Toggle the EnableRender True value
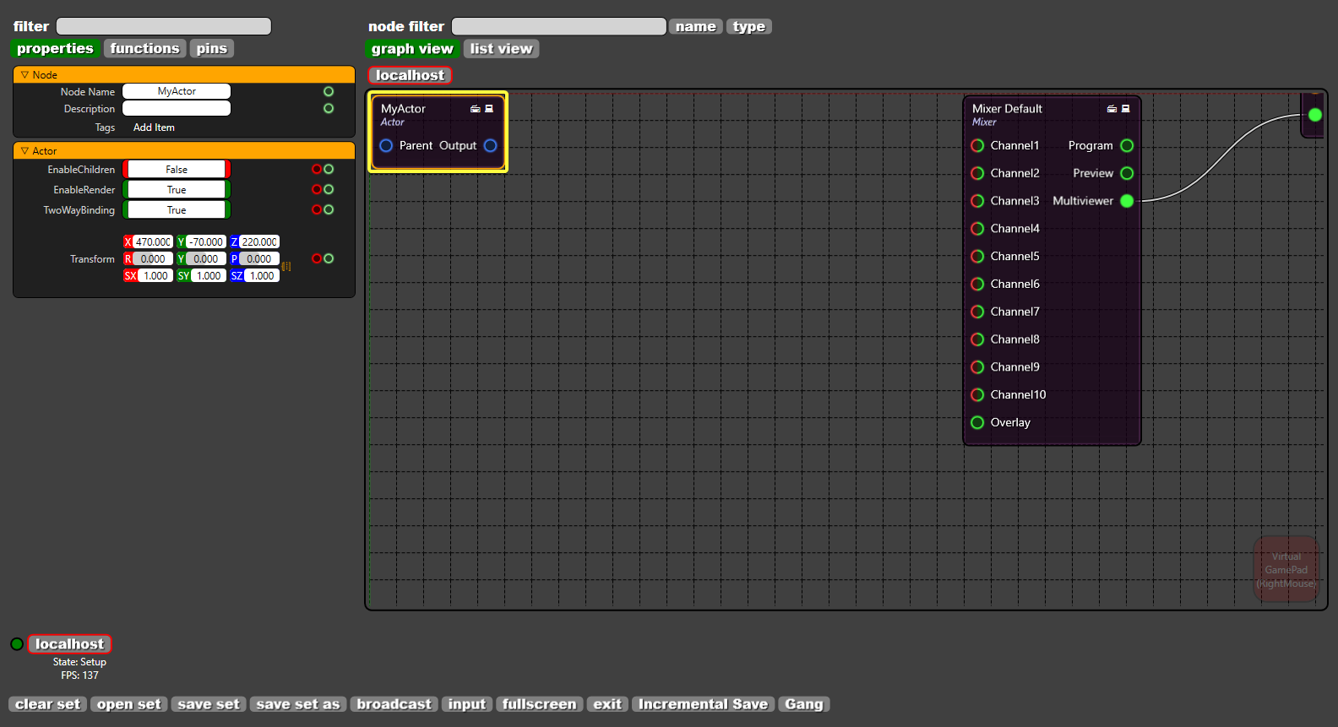Screen dimensions: 1338x727 (177, 190)
